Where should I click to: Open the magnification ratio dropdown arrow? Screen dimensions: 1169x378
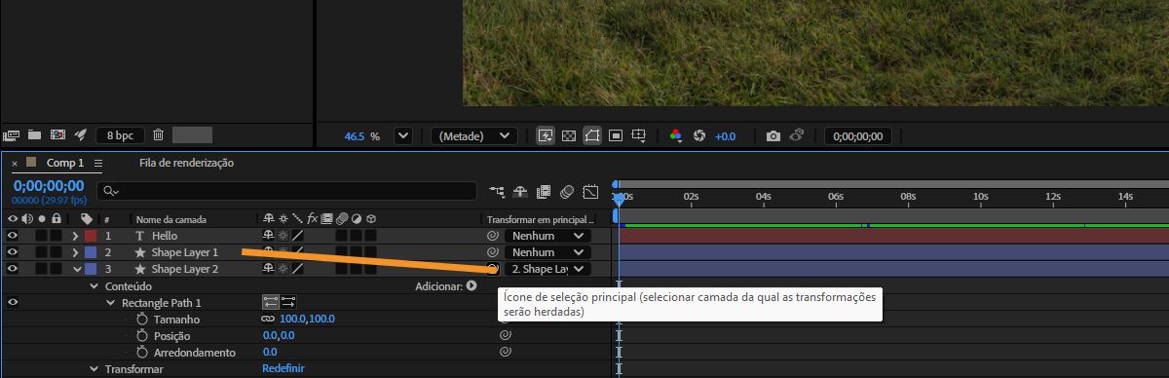[x=403, y=136]
